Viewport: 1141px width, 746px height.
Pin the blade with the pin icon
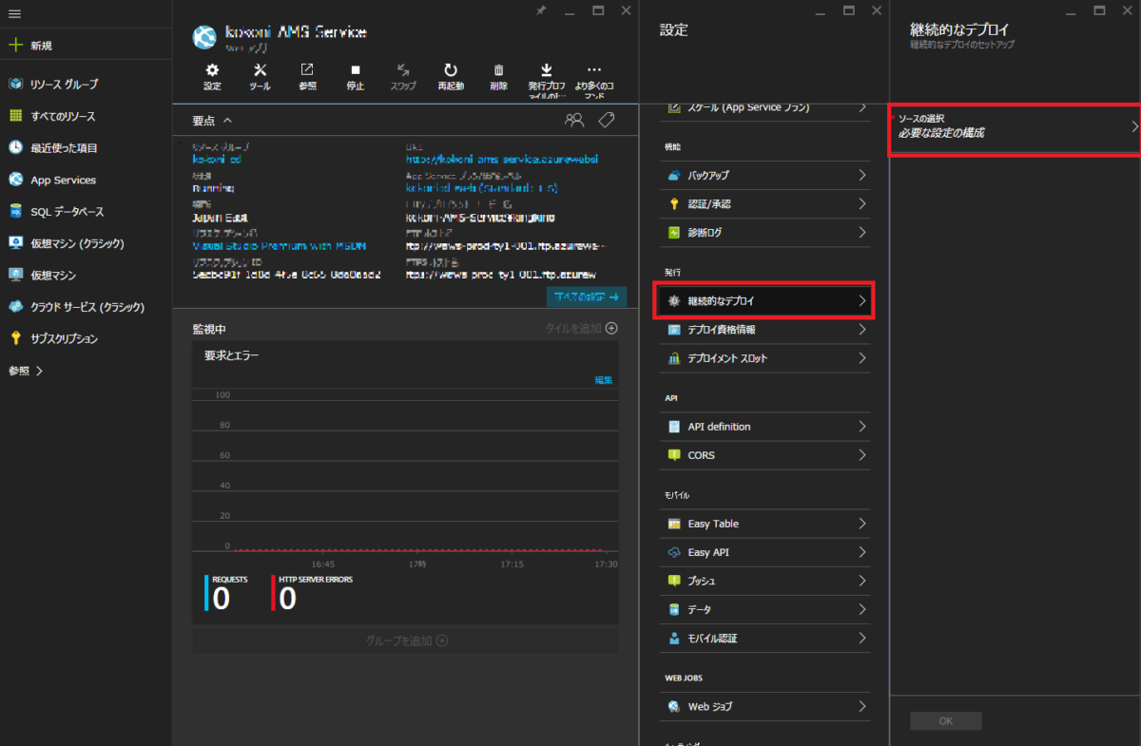541,10
